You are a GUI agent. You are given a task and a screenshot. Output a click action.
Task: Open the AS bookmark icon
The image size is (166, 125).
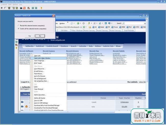click(94, 27)
